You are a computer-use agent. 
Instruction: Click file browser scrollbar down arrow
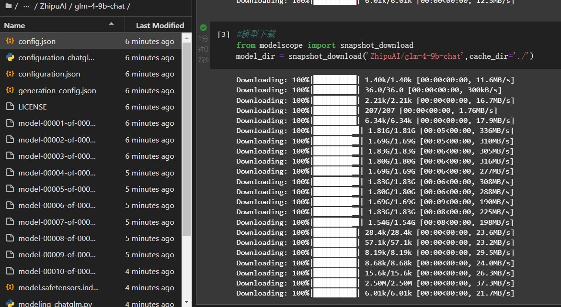tap(186, 302)
